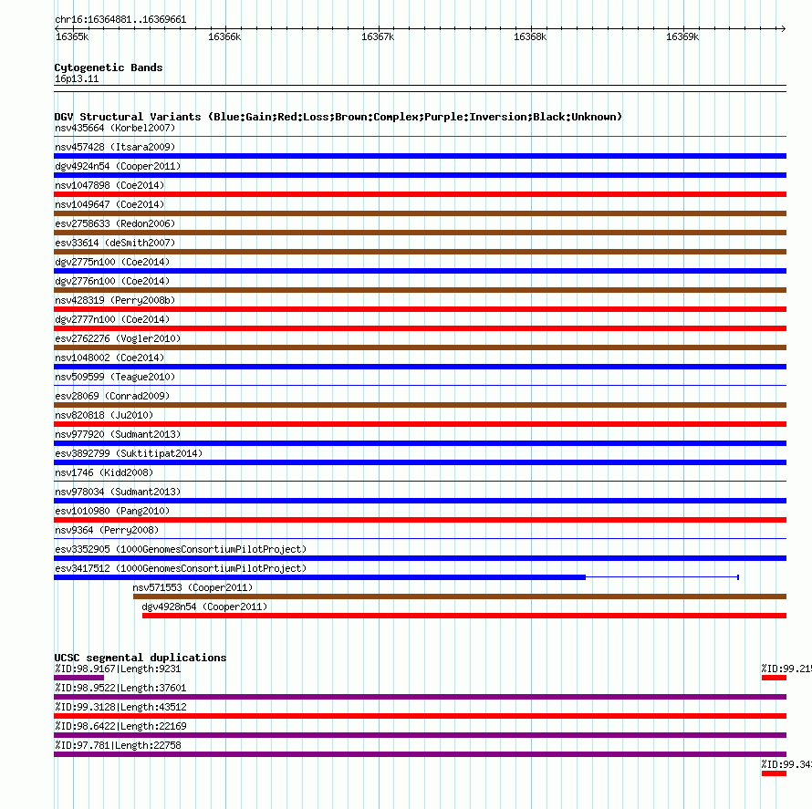Click the red bar under %ID:99.3128
Screen dimensions: 812x809
tap(420, 716)
